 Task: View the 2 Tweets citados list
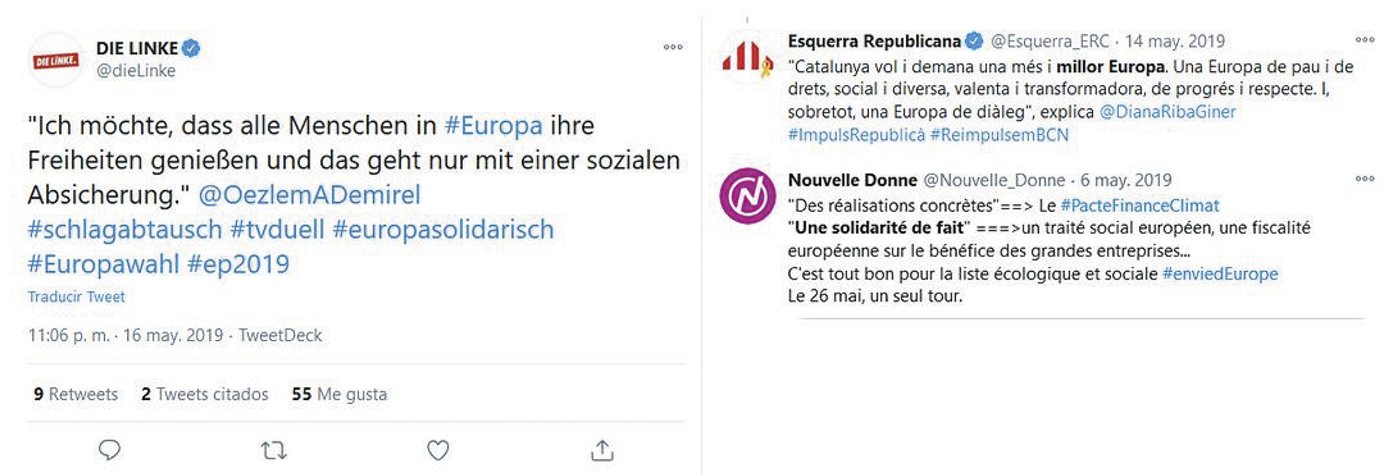(x=205, y=394)
